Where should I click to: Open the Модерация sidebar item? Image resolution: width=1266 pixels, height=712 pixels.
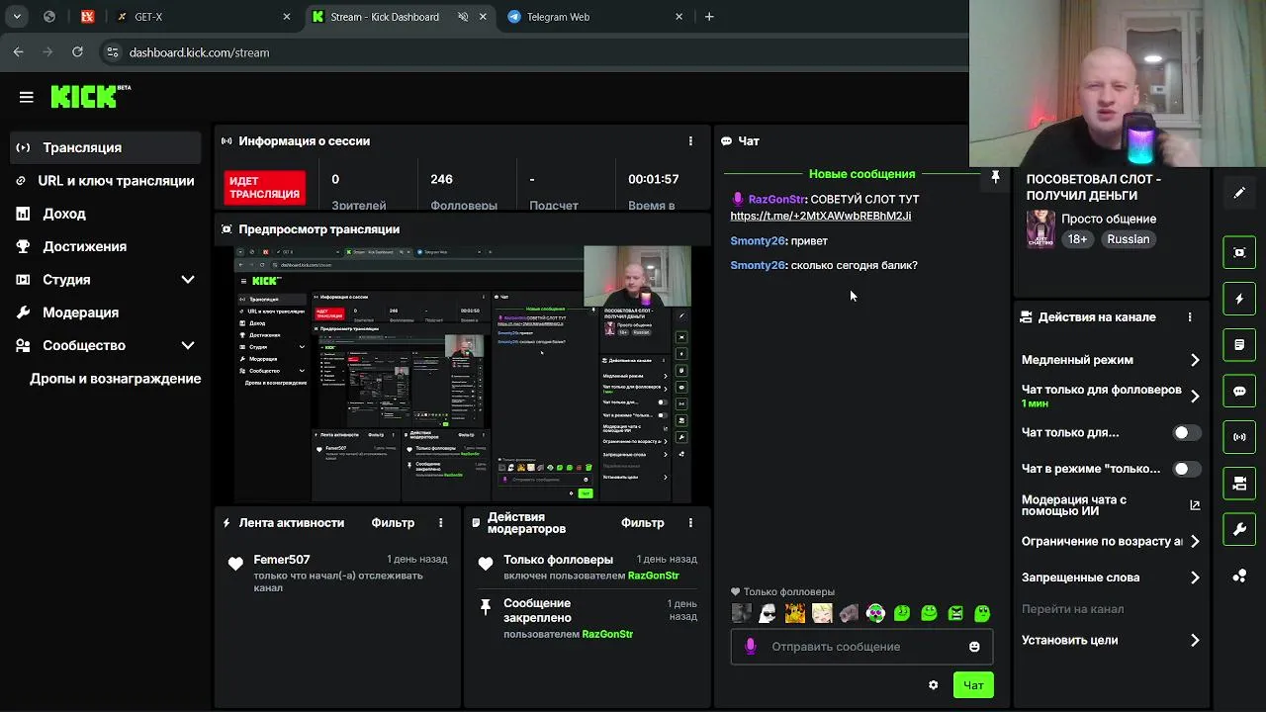pos(105,312)
